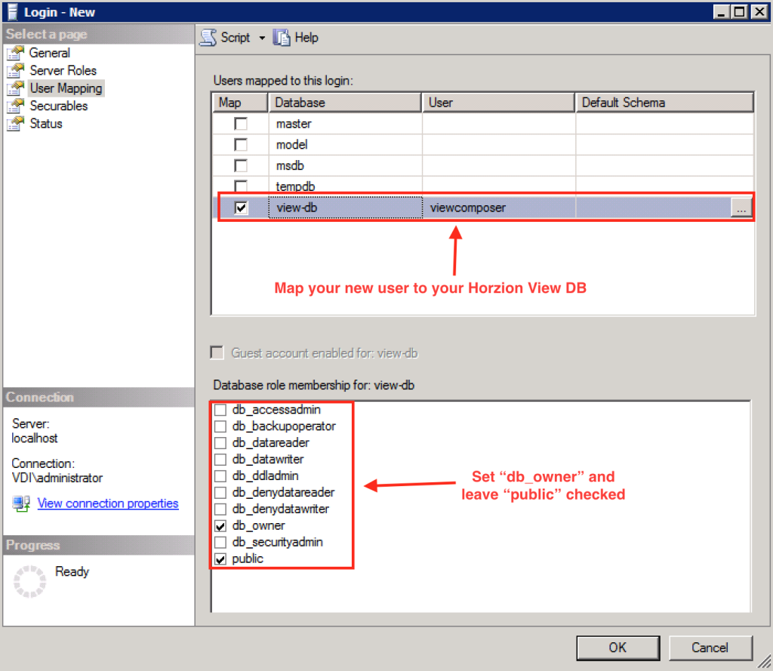Open Help from the toolbar icon

point(282,37)
